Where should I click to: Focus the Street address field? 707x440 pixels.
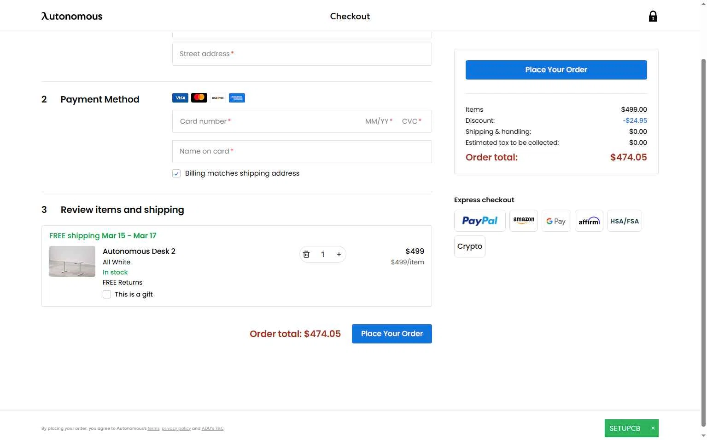pyautogui.click(x=302, y=54)
